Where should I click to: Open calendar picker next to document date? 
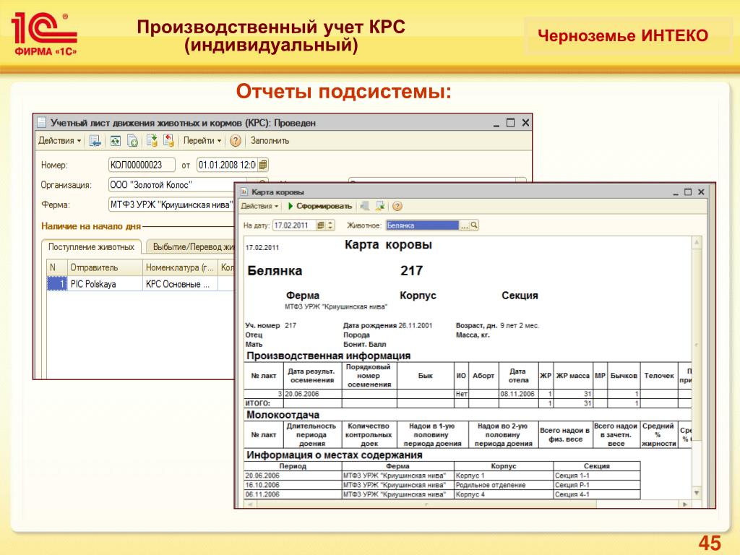(x=263, y=165)
